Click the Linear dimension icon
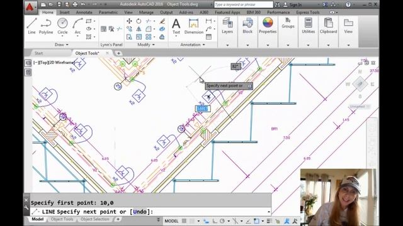Viewport: 403px width, 226px height. coord(208,21)
